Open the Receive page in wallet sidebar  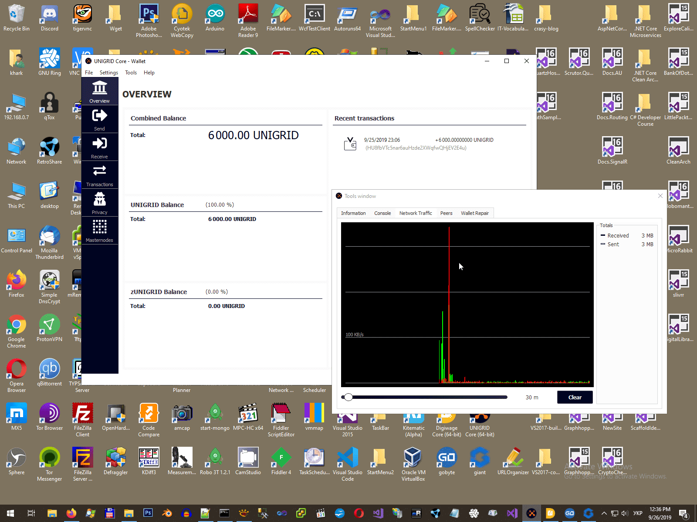(x=99, y=147)
